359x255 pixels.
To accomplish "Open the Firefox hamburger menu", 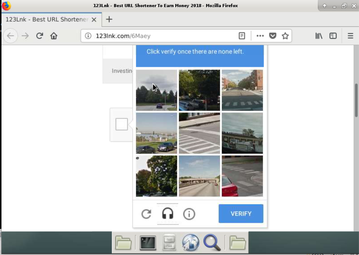I will click(x=350, y=36).
